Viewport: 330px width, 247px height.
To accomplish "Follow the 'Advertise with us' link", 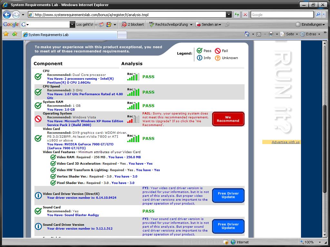I will coord(286,142).
